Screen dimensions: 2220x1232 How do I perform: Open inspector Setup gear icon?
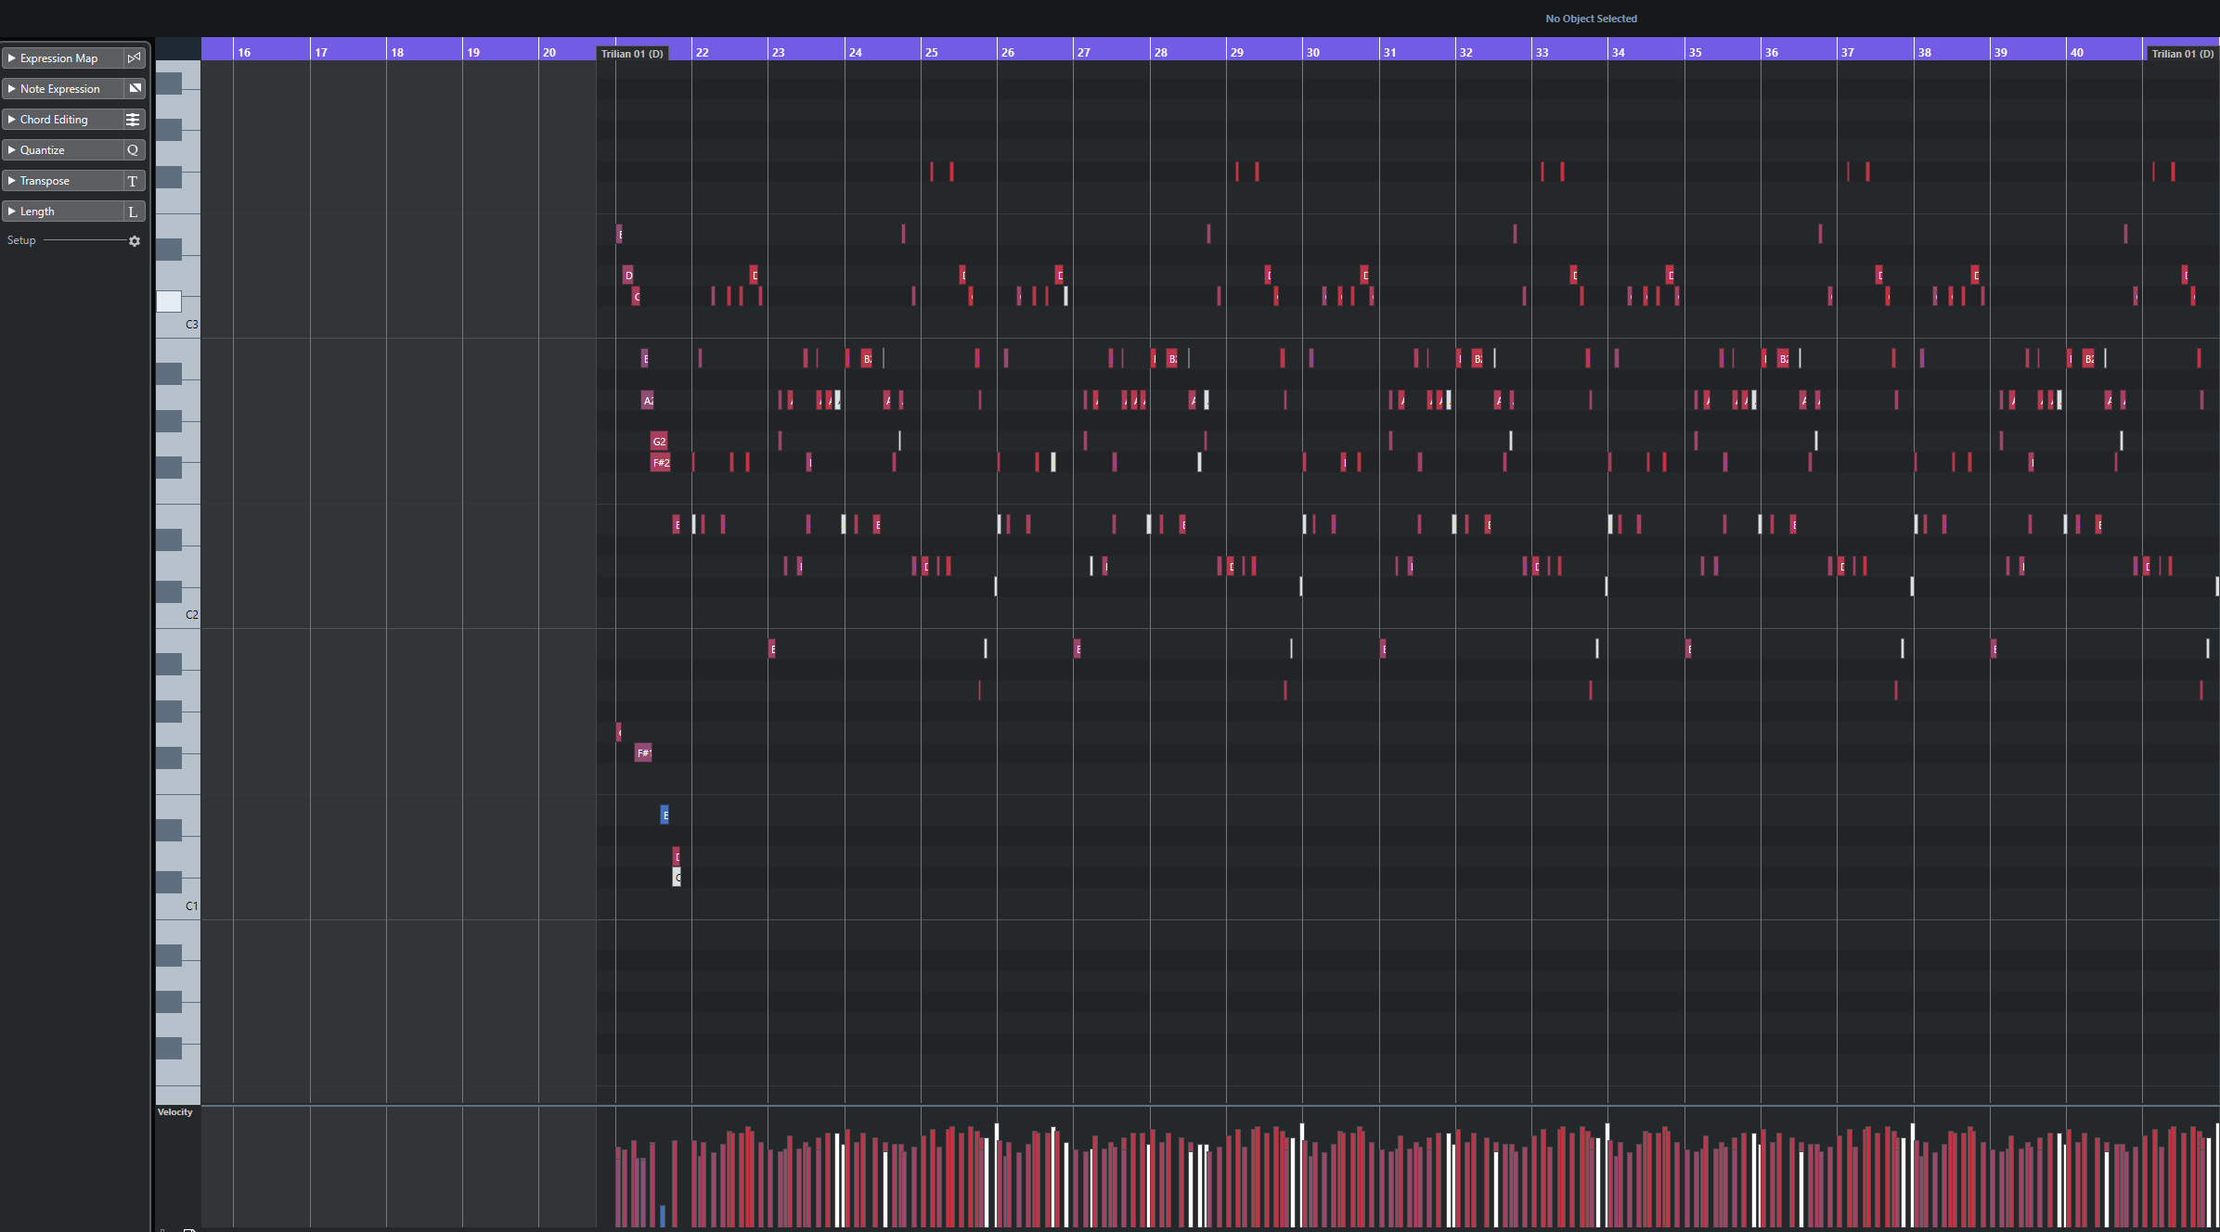click(135, 241)
